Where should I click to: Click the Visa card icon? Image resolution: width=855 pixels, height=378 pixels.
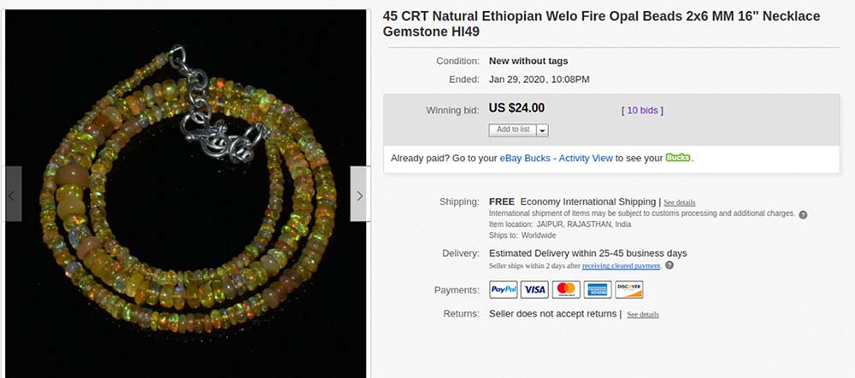[534, 290]
